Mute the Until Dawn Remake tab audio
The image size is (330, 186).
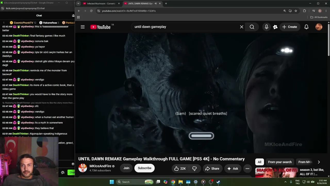tap(156, 4)
